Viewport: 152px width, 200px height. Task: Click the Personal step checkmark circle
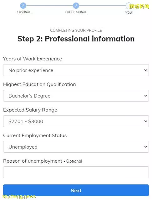23,6
